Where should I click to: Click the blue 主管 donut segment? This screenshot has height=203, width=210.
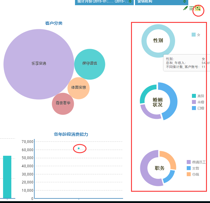click(x=170, y=177)
